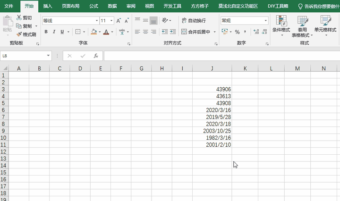Screen dimensions: 340x201
Task: Click decrease decimal places icon
Action: 264,32
